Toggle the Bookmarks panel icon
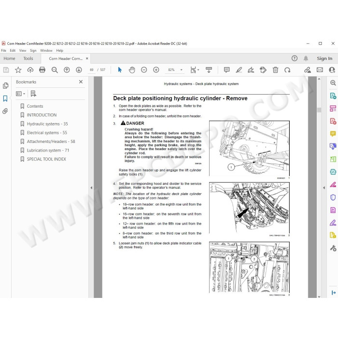338x338 pixels. coord(5,99)
